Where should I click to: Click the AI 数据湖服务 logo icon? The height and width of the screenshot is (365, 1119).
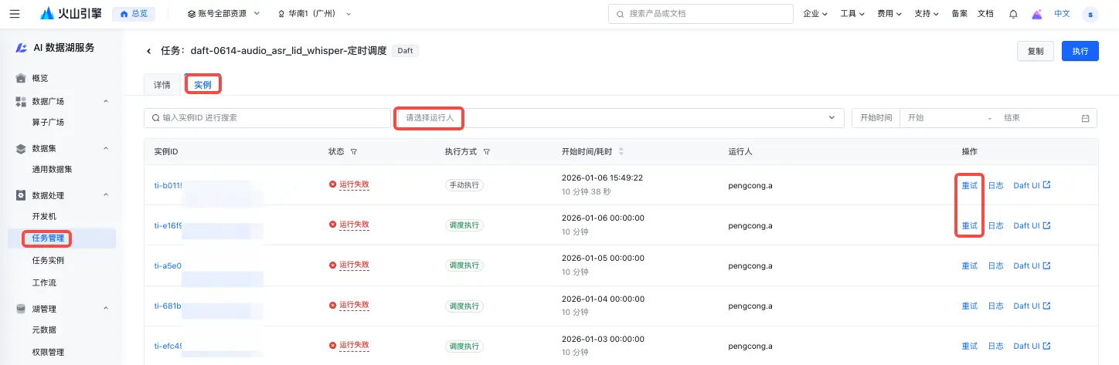(22, 48)
